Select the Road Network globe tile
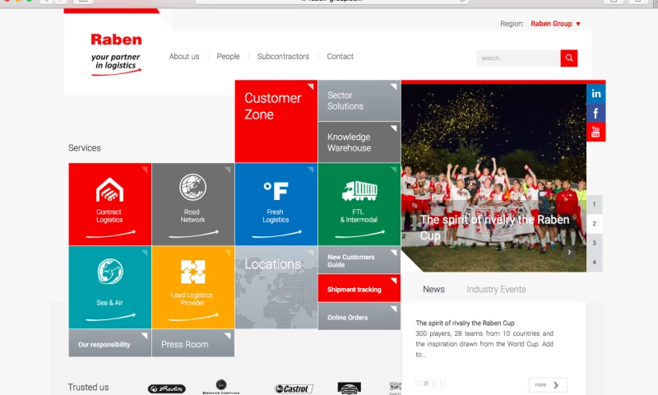The height and width of the screenshot is (395, 658). click(x=192, y=204)
